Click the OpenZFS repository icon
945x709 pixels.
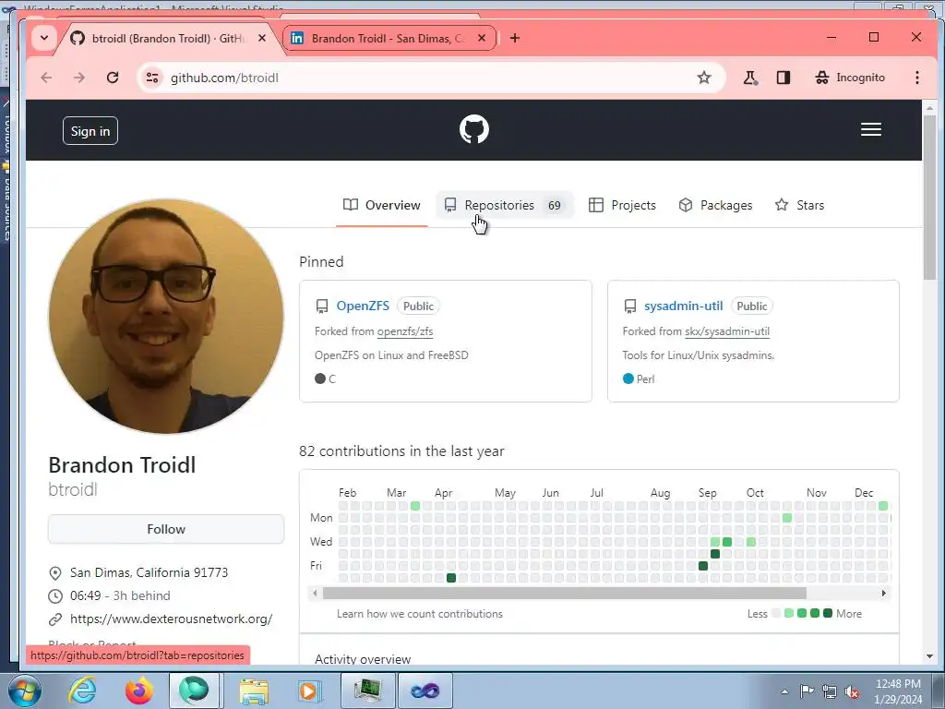[x=322, y=306]
